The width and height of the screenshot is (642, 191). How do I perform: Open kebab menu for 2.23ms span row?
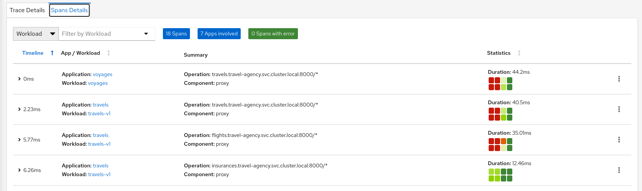click(619, 109)
